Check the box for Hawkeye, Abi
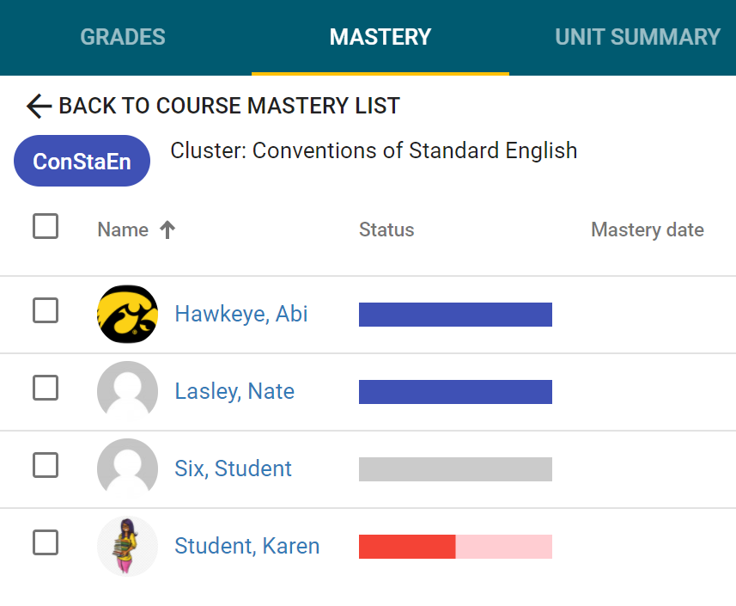The width and height of the screenshot is (736, 606). [46, 310]
